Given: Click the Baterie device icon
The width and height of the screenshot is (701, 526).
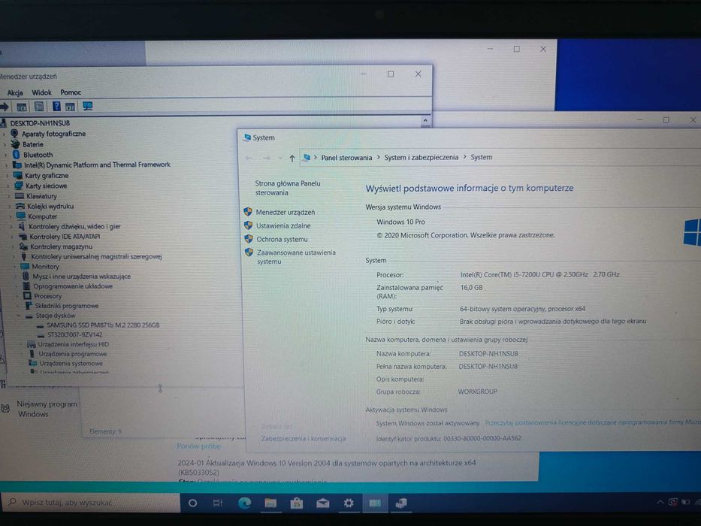Looking at the screenshot, I should click(16, 144).
